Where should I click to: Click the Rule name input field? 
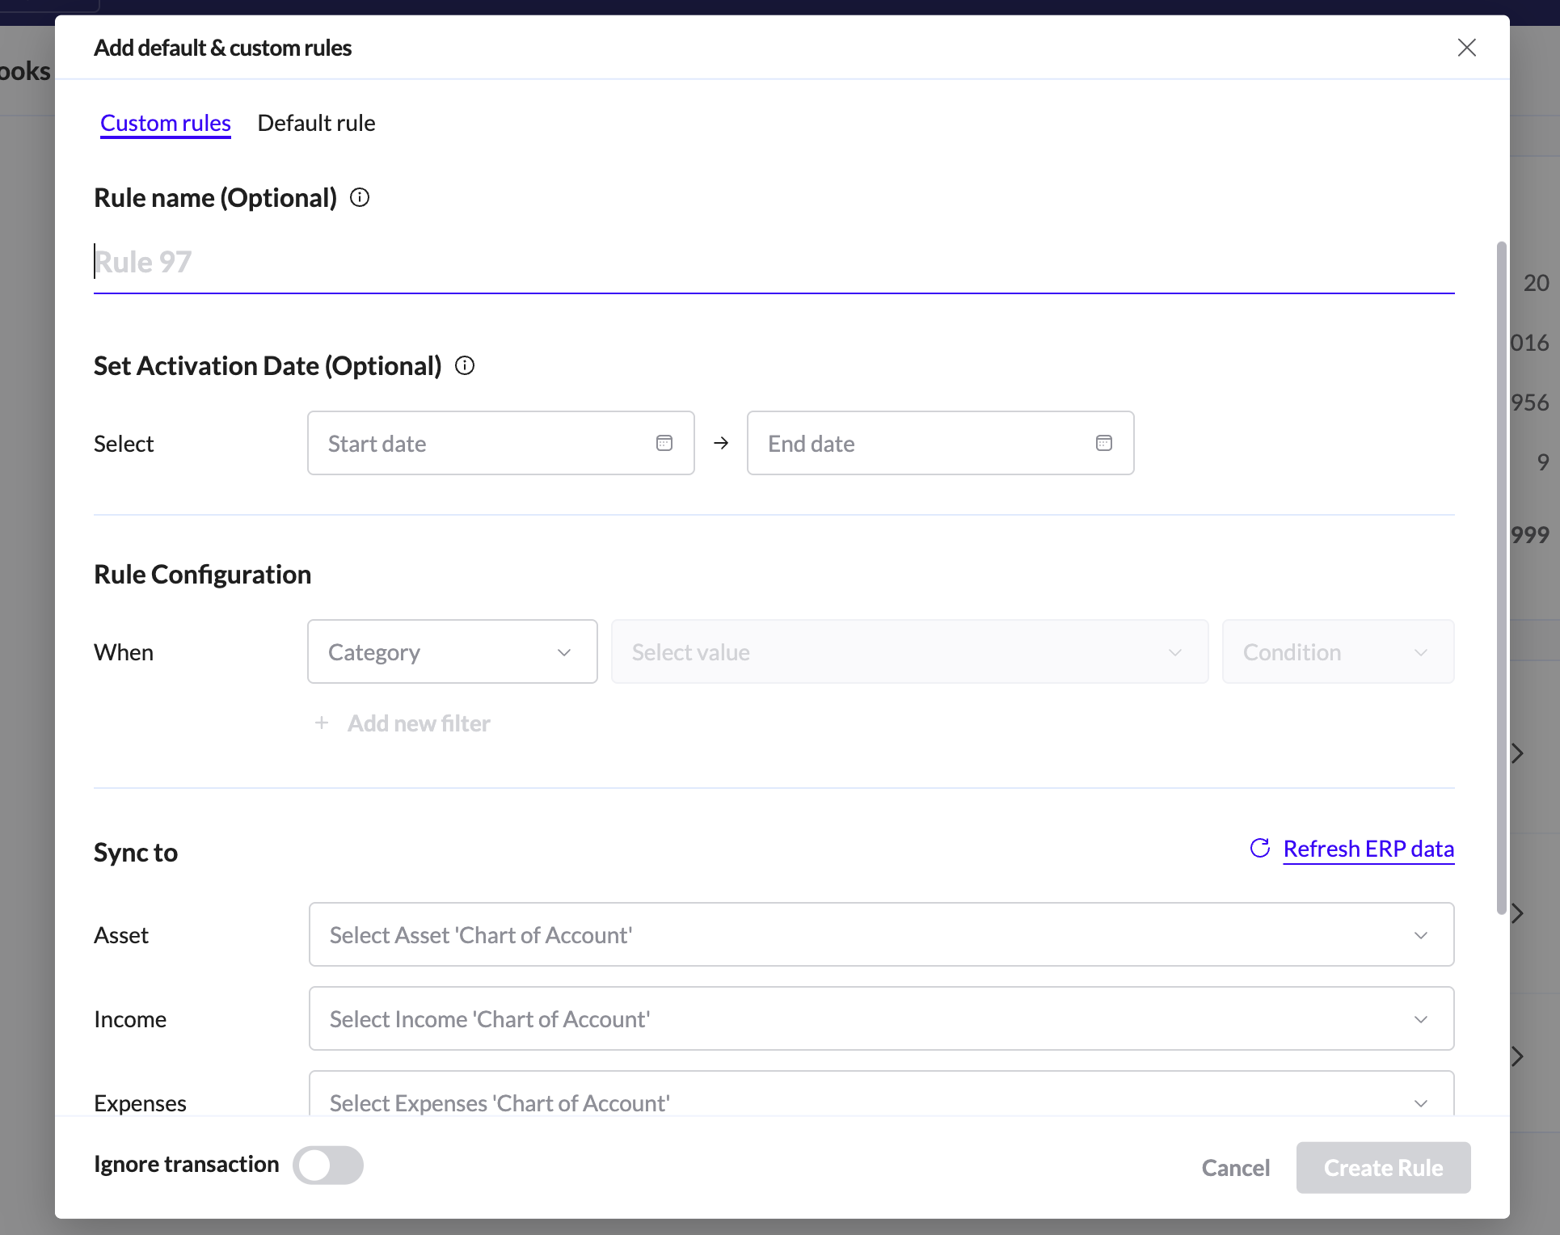point(774,262)
